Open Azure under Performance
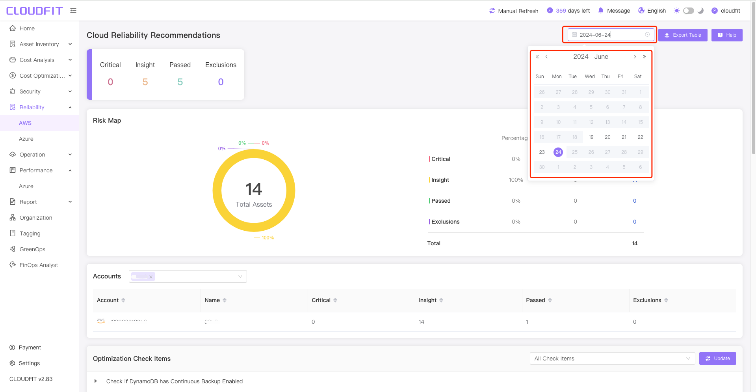Viewport: 756px width, 392px height. click(x=39, y=186)
